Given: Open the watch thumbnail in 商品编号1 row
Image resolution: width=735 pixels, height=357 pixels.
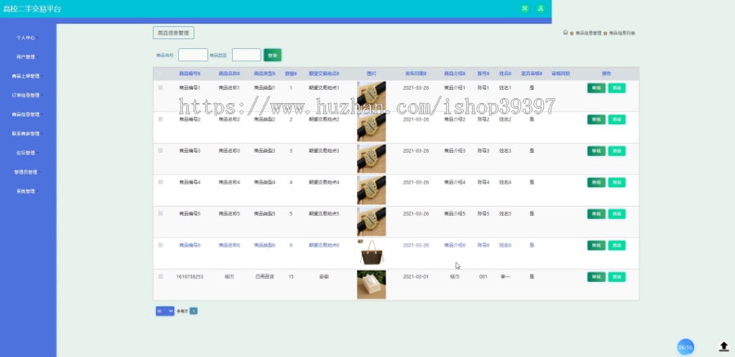Looking at the screenshot, I should click(372, 96).
